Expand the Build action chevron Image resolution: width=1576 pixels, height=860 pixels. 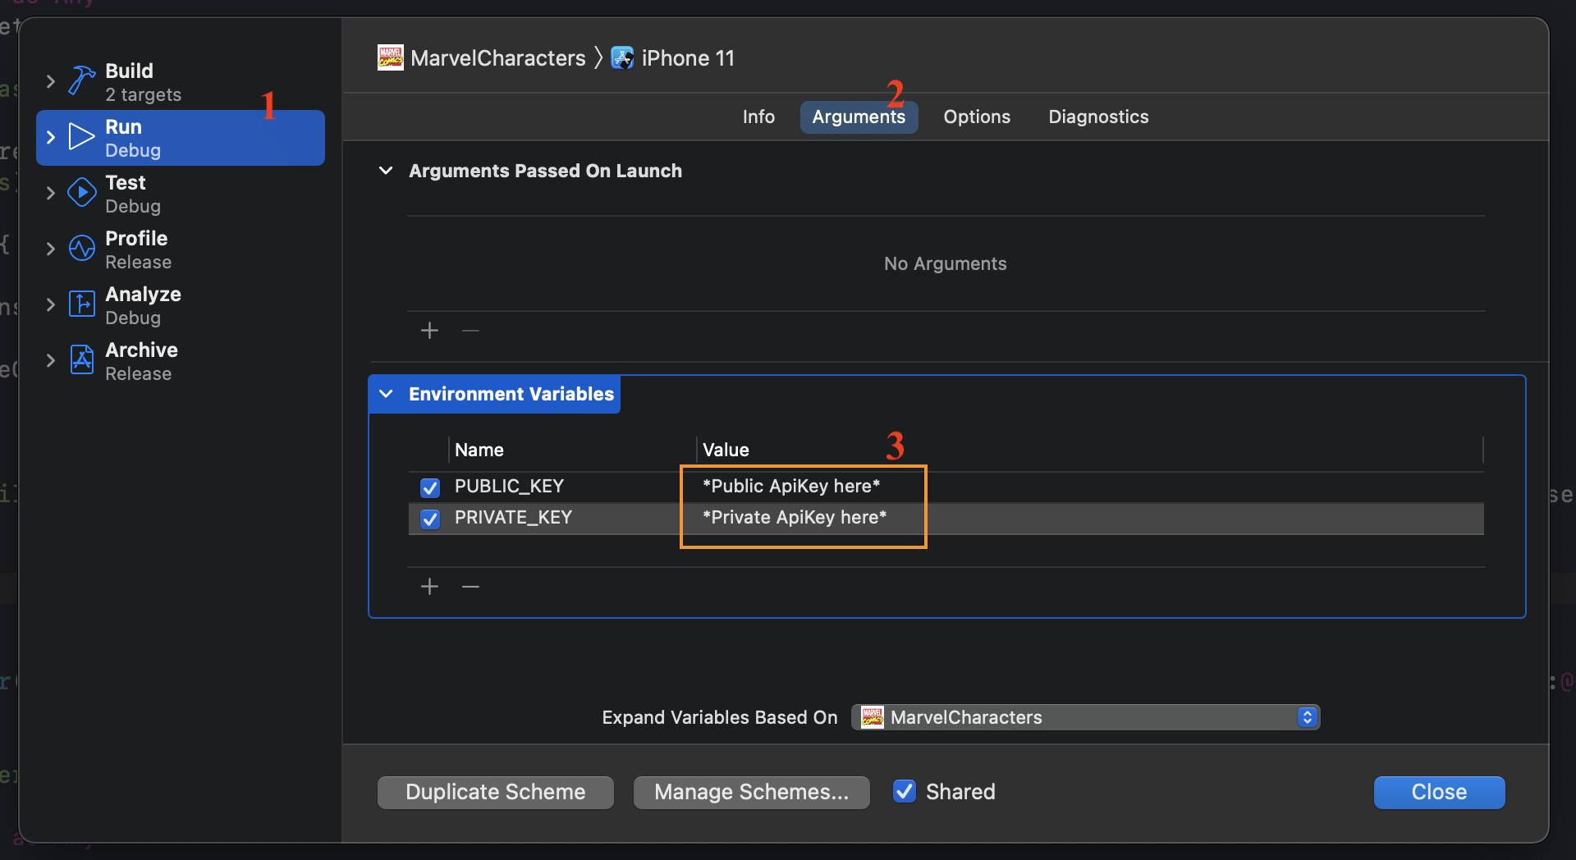(51, 81)
